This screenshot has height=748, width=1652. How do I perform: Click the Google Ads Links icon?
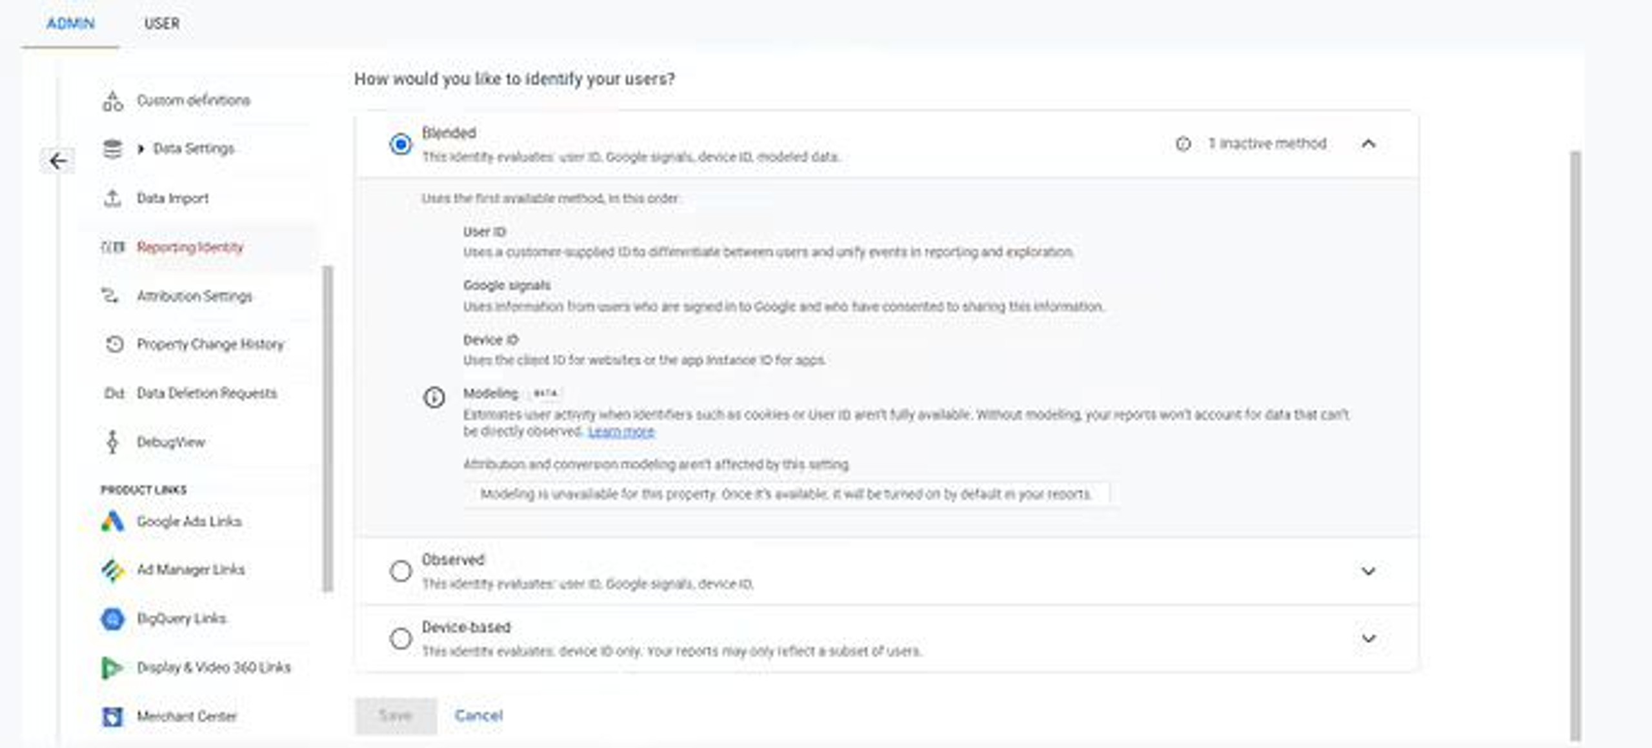112,521
